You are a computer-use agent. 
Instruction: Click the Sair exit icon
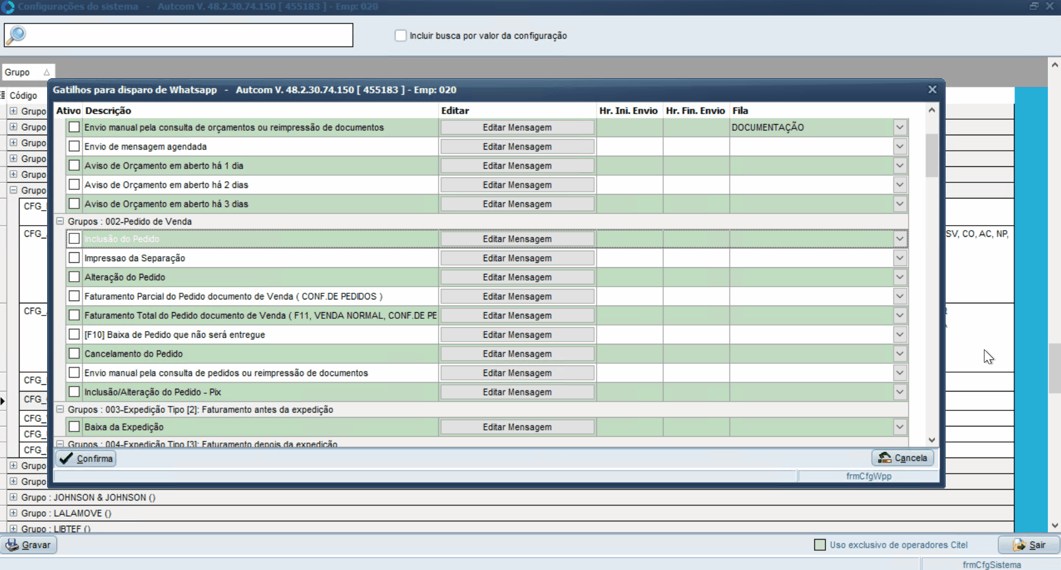[1019, 545]
